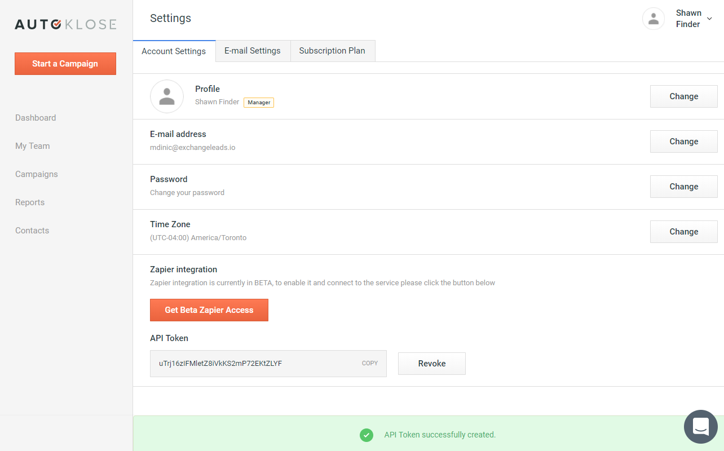The height and width of the screenshot is (451, 724).
Task: Revoke the API token
Action: tap(432, 364)
